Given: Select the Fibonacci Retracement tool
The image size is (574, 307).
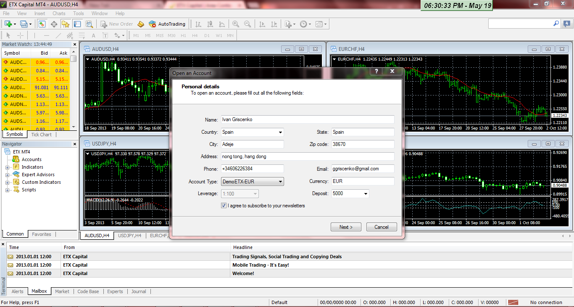Looking at the screenshot, I should [x=82, y=35].
